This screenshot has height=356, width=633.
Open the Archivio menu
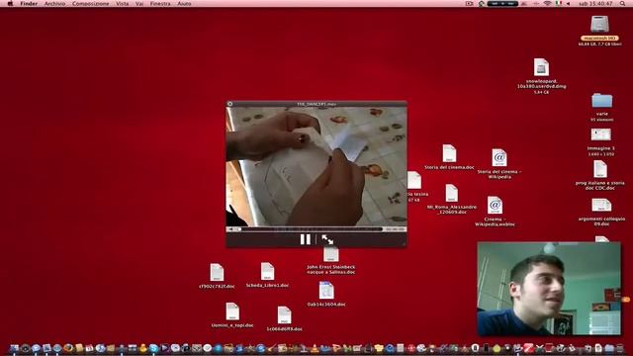(x=55, y=4)
